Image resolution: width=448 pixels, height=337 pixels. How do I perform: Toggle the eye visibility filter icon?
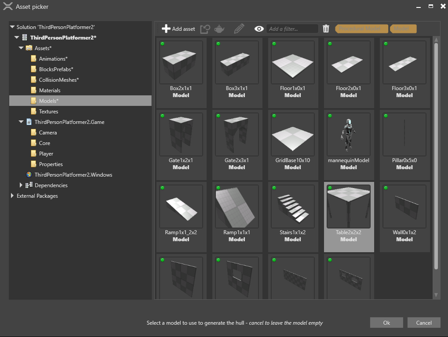pos(259,29)
